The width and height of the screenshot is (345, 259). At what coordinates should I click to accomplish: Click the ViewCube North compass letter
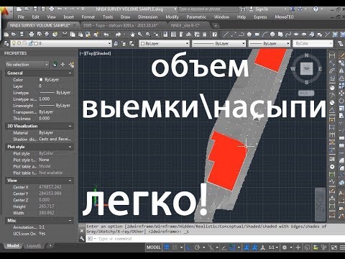pyautogui.click(x=306, y=55)
